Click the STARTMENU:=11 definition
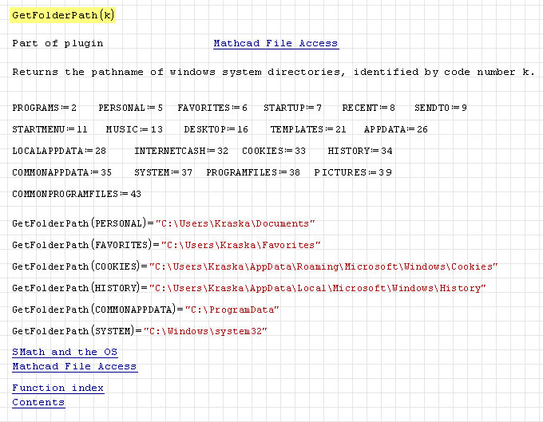543x422 pixels. point(50,129)
